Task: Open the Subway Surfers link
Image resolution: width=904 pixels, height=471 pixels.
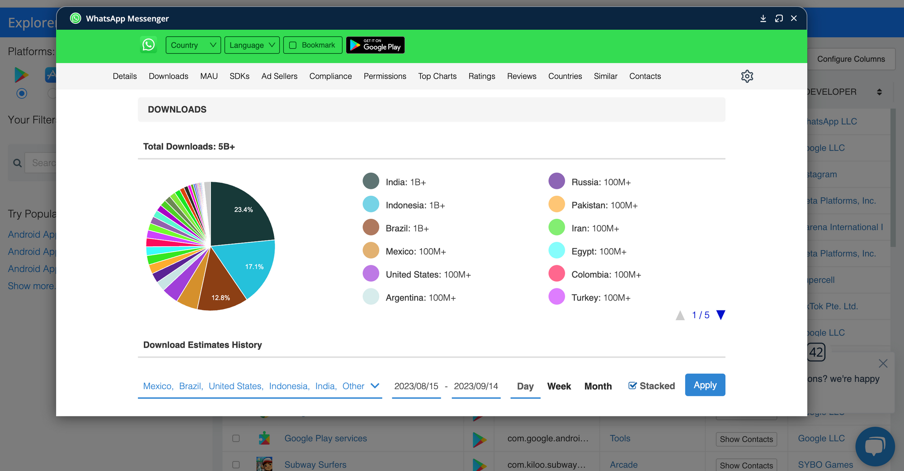Action: (x=315, y=464)
